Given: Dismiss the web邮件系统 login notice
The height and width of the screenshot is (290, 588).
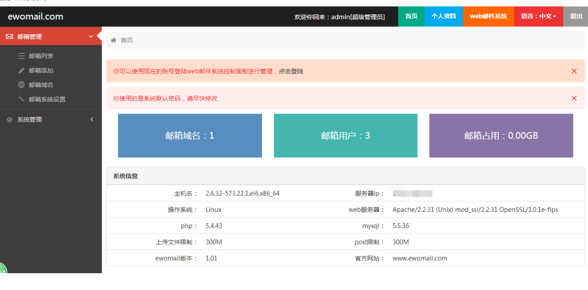Looking at the screenshot, I should (574, 71).
